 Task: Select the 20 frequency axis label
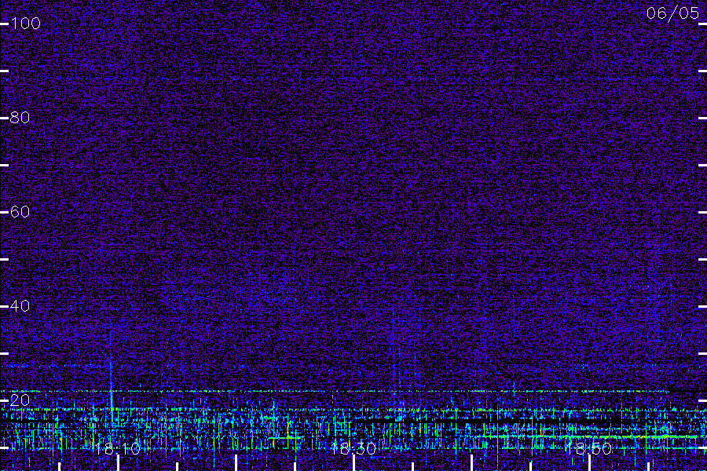point(20,400)
